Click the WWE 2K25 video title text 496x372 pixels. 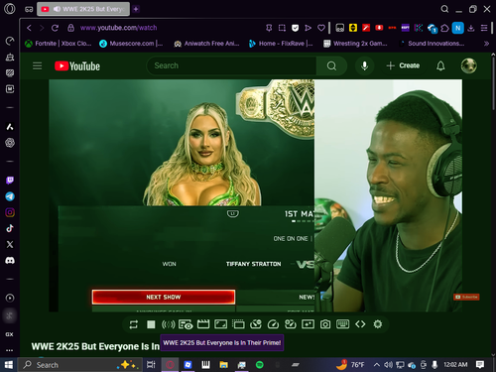[x=95, y=346]
